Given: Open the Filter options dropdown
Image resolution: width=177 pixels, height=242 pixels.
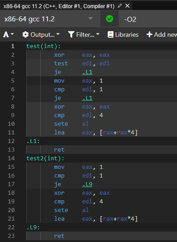Looking at the screenshot, I should [84, 35].
